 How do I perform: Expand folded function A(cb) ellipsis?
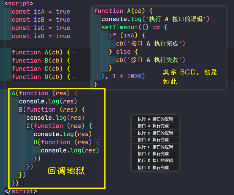pyautogui.click(x=74, y=52)
